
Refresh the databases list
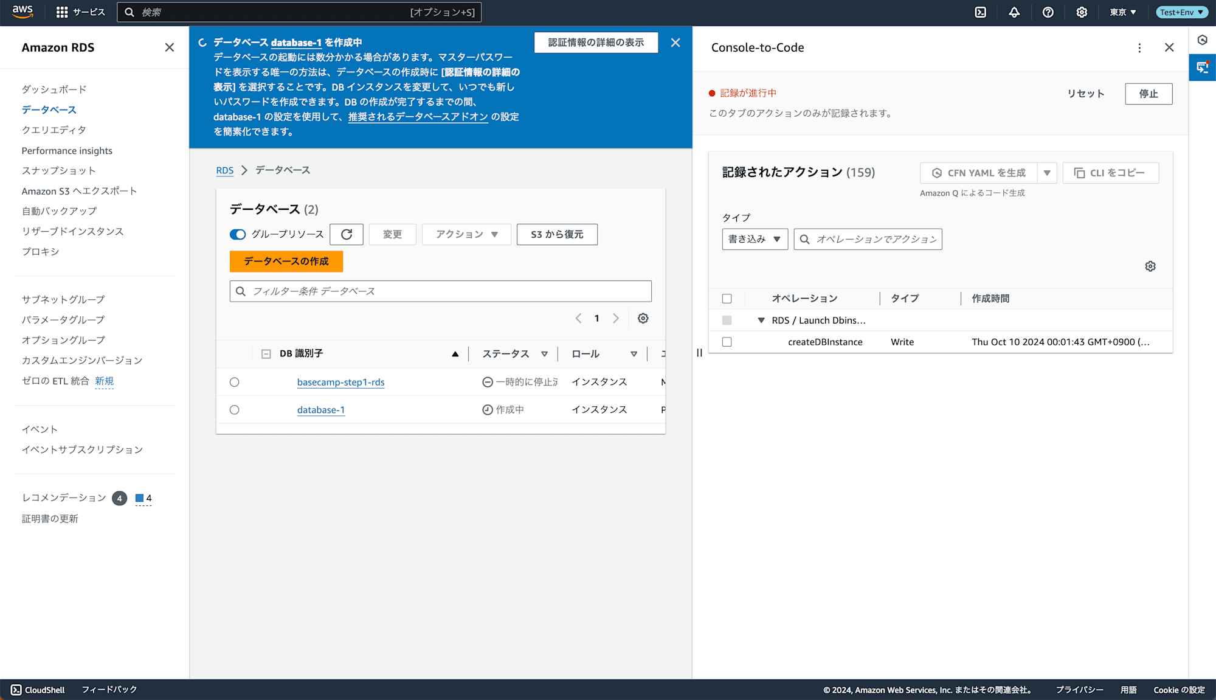pyautogui.click(x=347, y=234)
